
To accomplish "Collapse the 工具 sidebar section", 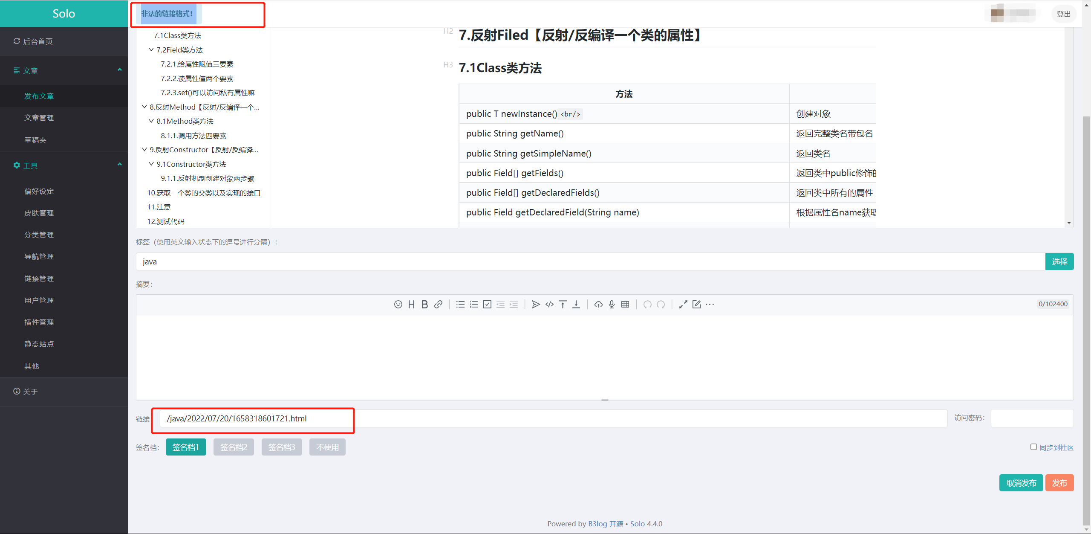I will pos(119,165).
